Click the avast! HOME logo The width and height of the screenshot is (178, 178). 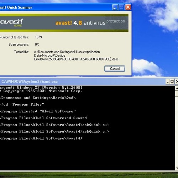[x=11, y=23]
